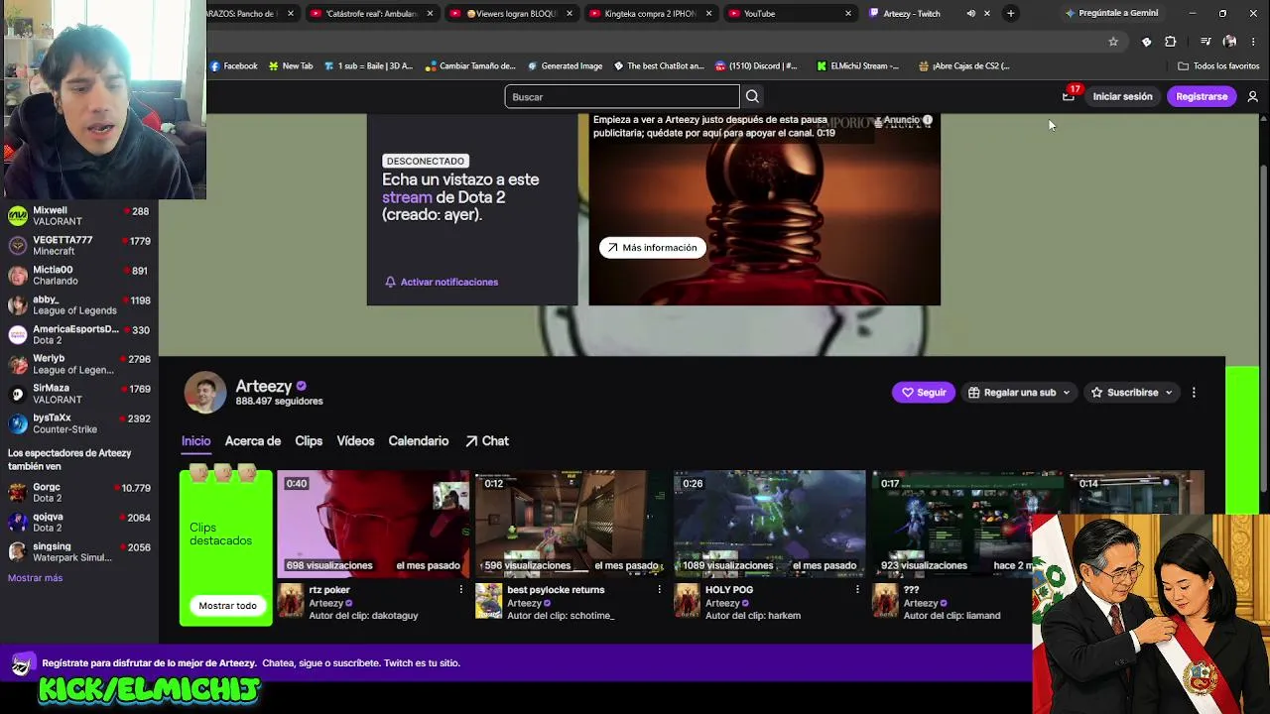The image size is (1270, 714).
Task: Open the Twitch notifications icon showing 17
Action: click(x=1069, y=96)
